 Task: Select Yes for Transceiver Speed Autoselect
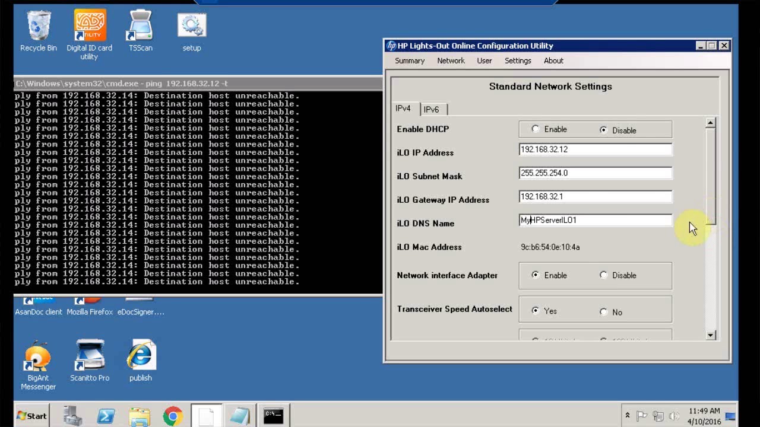point(536,311)
